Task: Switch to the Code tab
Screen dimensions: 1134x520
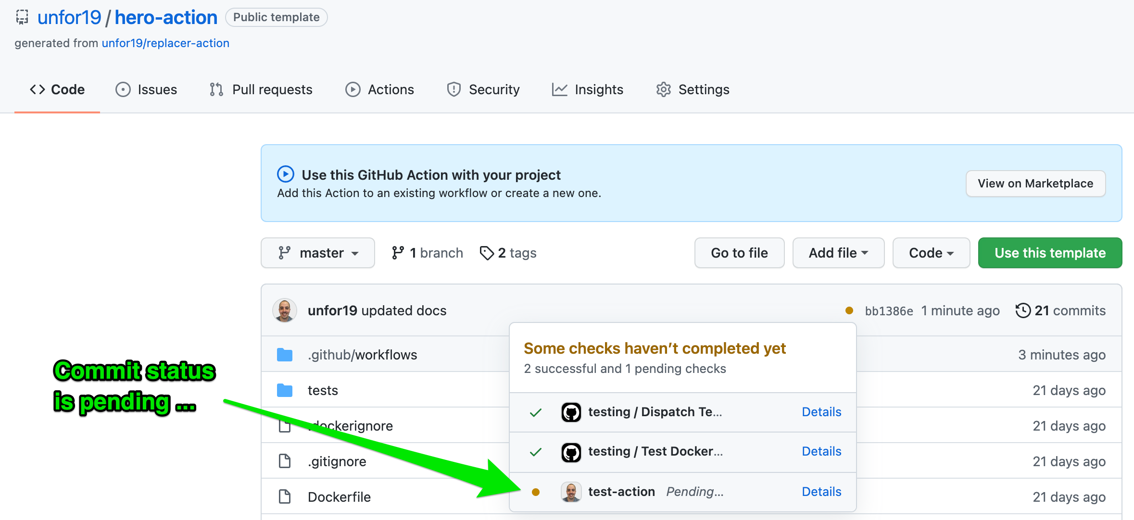Action: [57, 89]
